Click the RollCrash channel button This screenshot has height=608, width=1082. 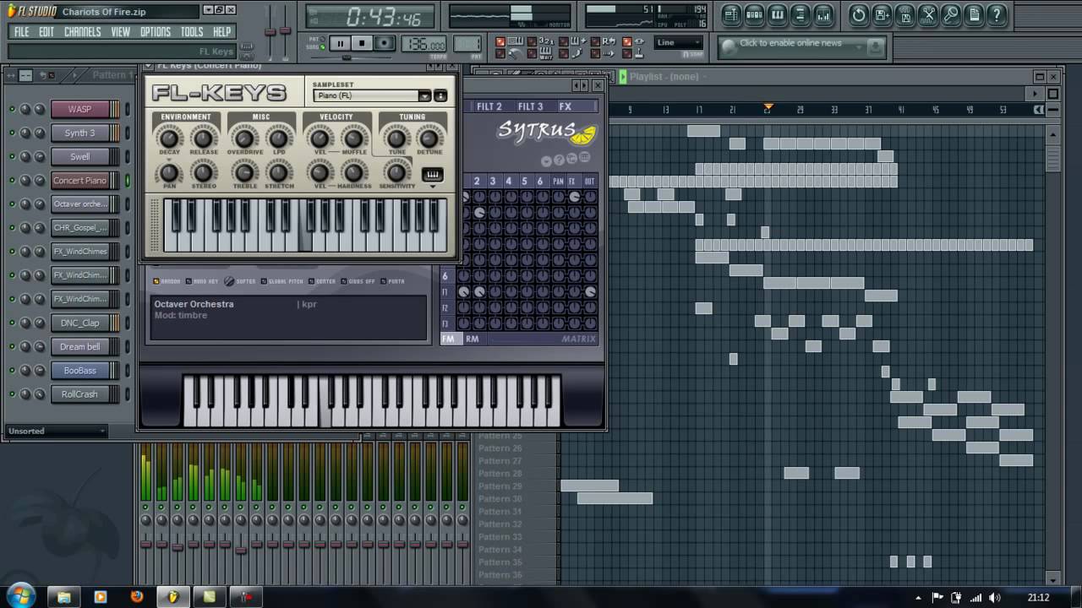point(79,394)
